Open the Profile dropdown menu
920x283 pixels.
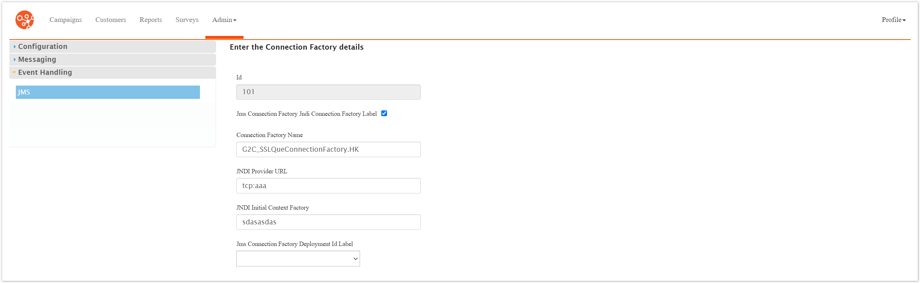click(x=893, y=20)
